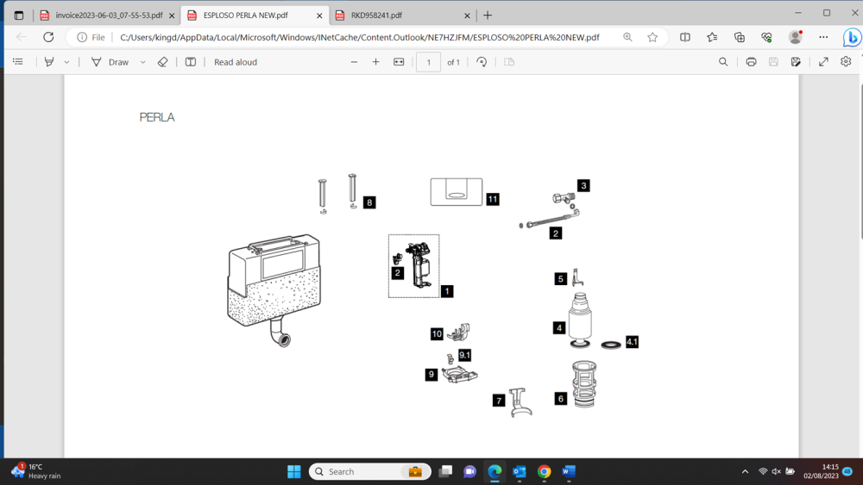Image resolution: width=863 pixels, height=485 pixels.
Task: Switch to the invoice2023-06-03 PDF tab
Action: tap(108, 16)
